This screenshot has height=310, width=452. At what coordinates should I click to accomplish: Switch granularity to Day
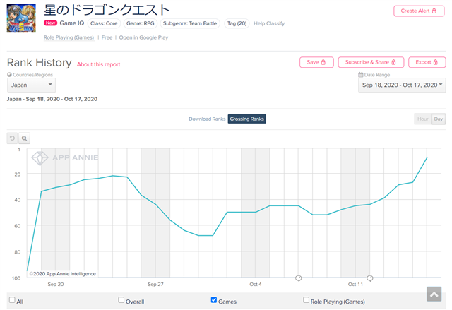tap(438, 119)
